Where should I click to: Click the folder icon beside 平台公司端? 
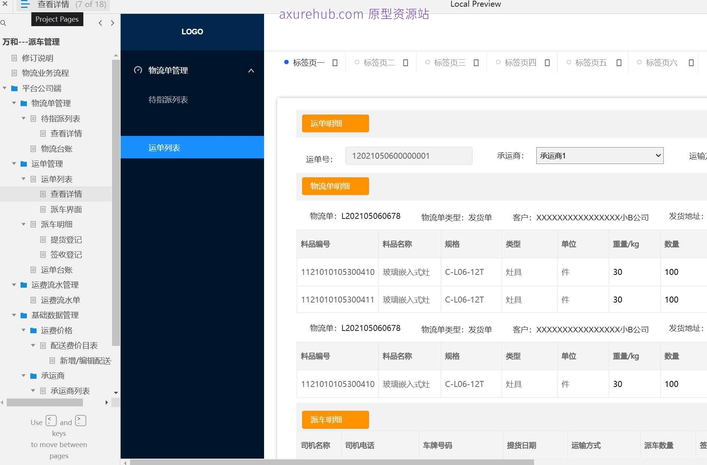coord(15,88)
